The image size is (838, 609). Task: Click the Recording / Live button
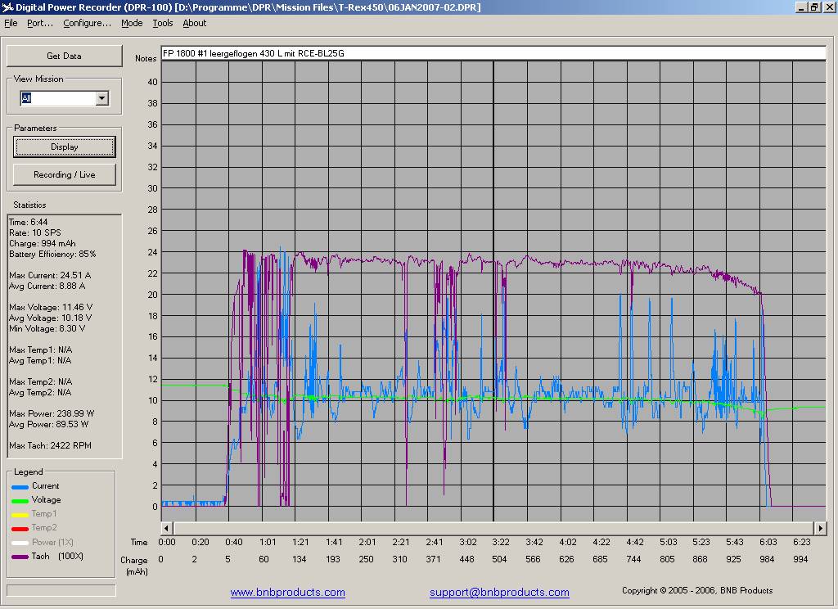[x=64, y=174]
